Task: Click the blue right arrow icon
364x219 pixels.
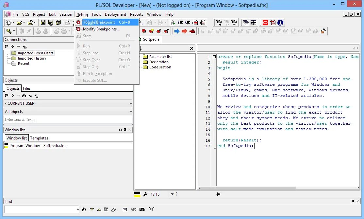Action: point(177,31)
